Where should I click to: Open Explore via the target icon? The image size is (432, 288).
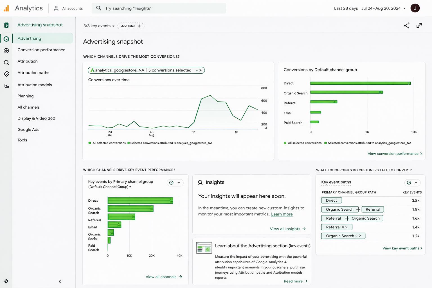[6, 51]
